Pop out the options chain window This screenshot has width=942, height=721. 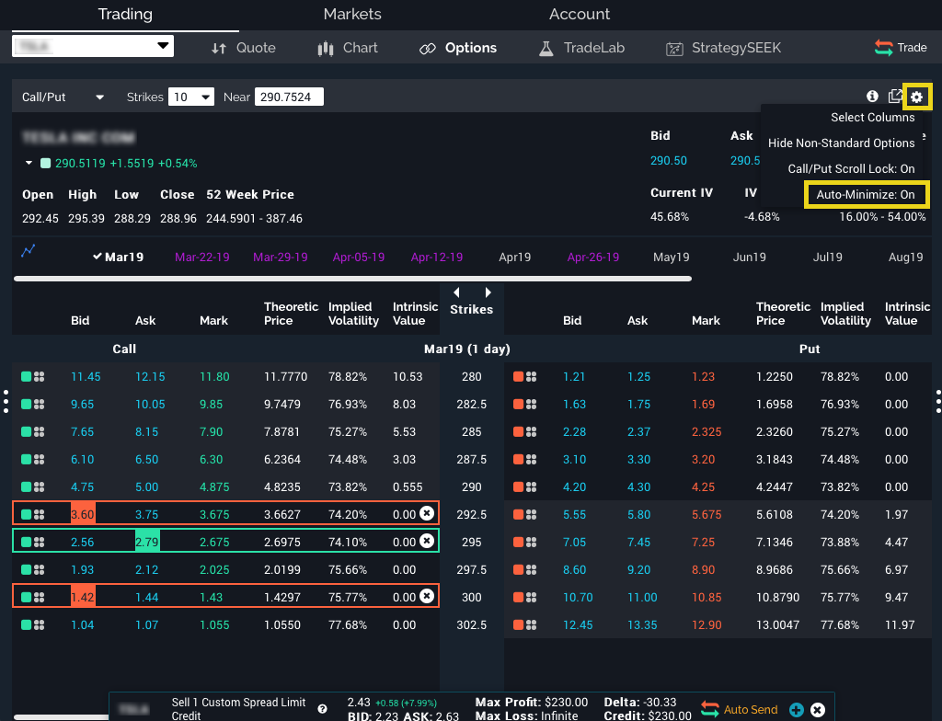click(x=896, y=96)
